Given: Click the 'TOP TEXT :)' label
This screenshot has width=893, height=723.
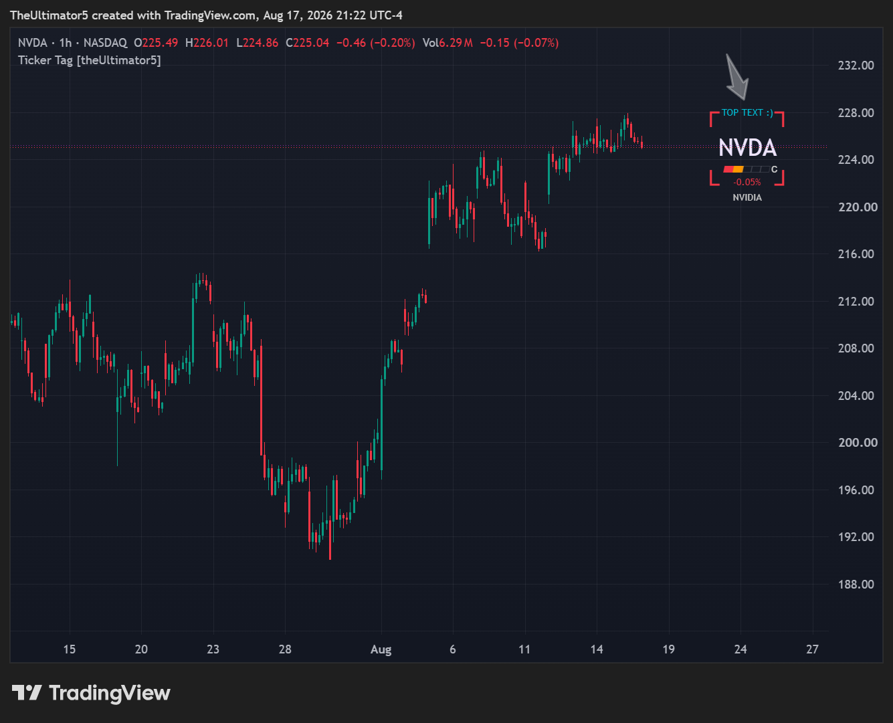Looking at the screenshot, I should (747, 112).
